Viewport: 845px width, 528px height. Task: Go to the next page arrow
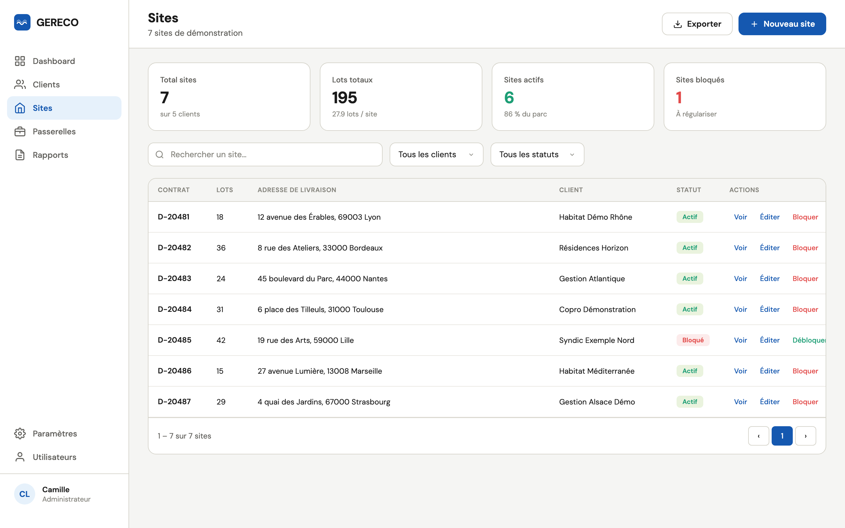click(806, 436)
